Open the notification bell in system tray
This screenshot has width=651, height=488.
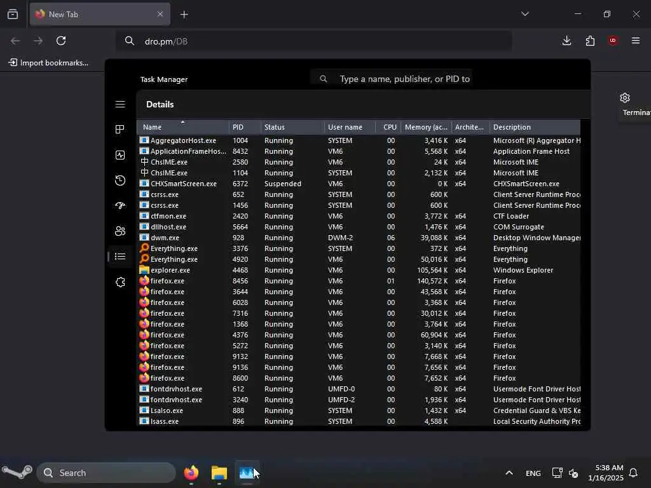(633, 473)
